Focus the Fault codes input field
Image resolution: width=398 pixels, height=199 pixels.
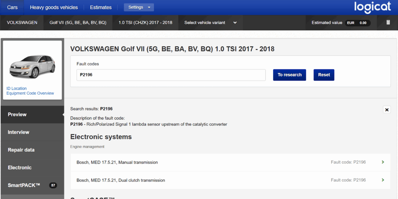[x=171, y=75]
